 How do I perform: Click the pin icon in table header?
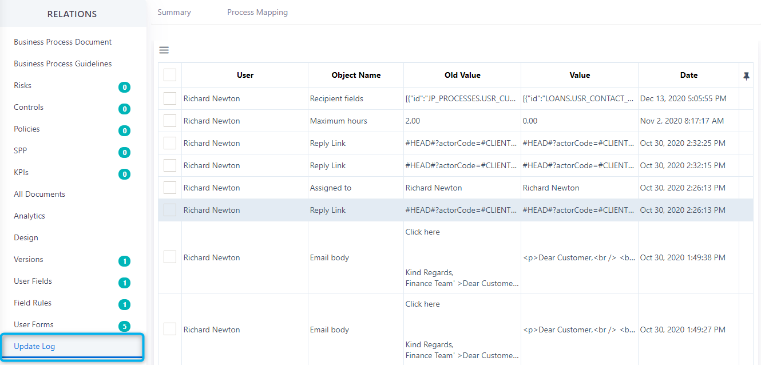[746, 76]
